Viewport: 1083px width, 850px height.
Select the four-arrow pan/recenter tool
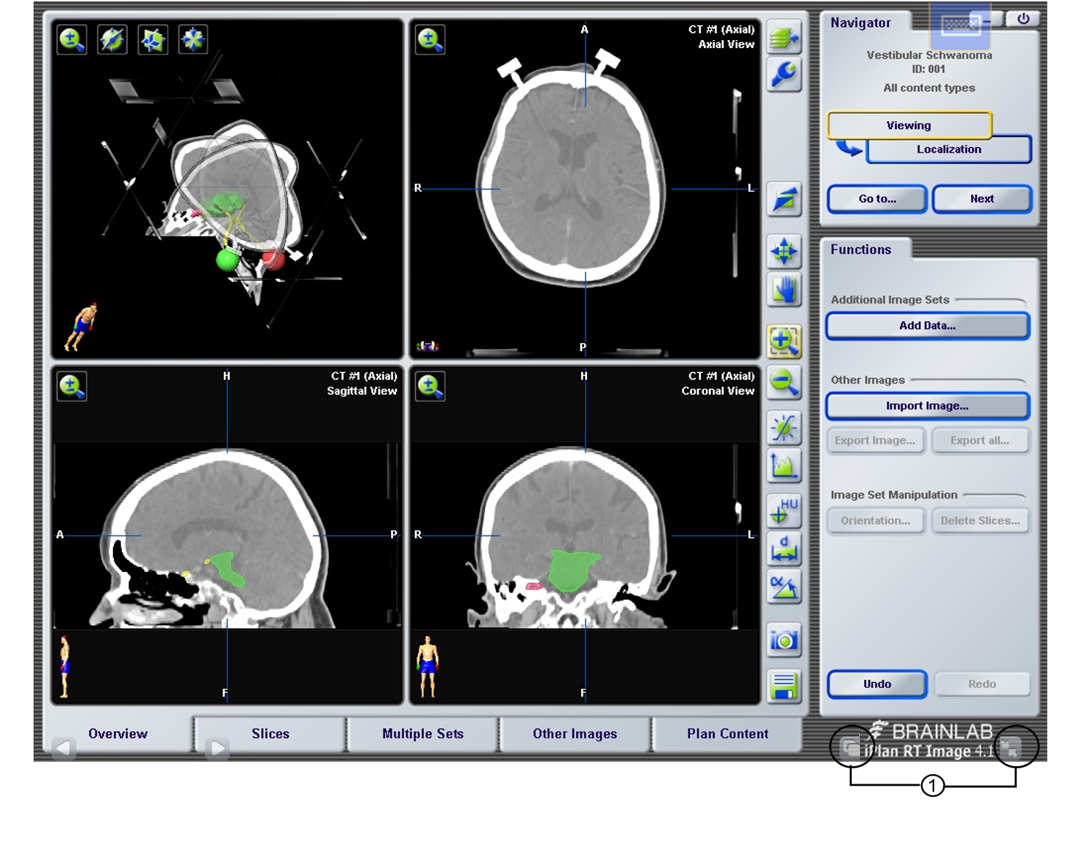click(784, 252)
